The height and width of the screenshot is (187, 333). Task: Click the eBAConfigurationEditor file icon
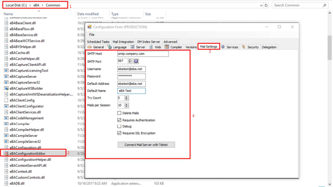tap(6, 154)
